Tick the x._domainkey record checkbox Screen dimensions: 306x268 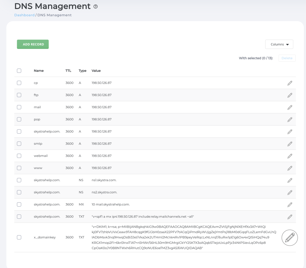pos(19,237)
